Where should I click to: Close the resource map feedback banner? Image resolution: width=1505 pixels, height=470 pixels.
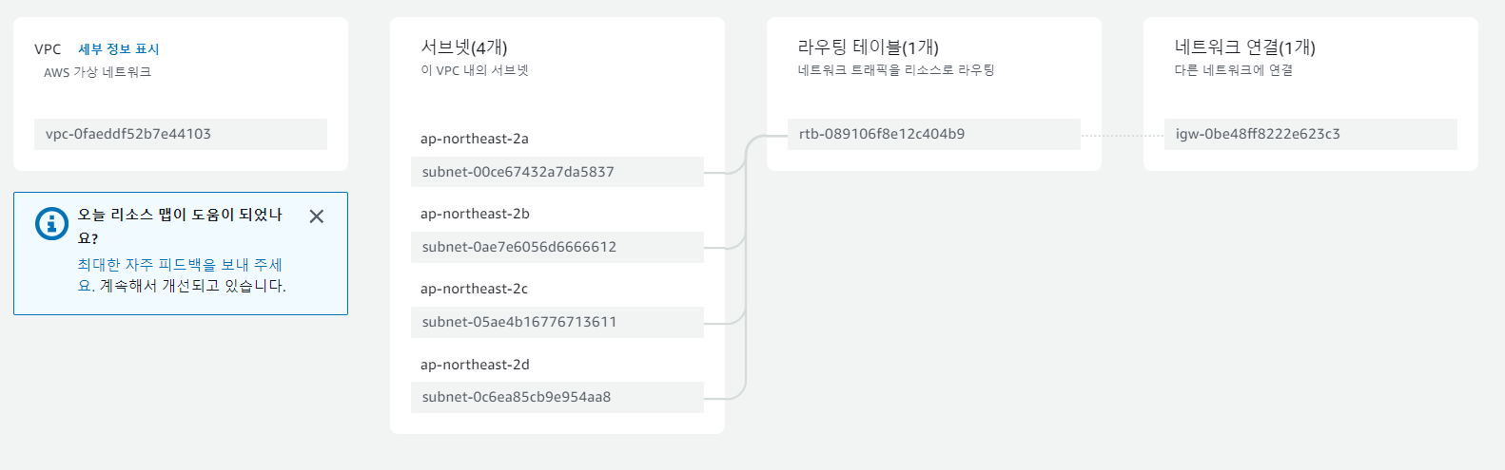pyautogui.click(x=317, y=216)
